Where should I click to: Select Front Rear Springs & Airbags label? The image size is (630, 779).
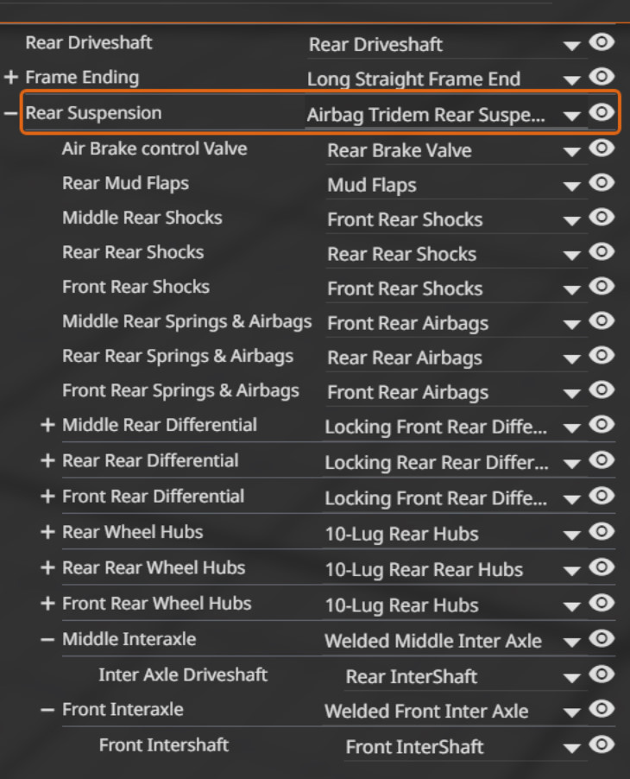click(180, 390)
